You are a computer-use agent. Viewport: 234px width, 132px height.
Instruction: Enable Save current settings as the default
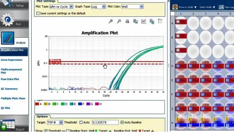pyautogui.click(x=38, y=13)
